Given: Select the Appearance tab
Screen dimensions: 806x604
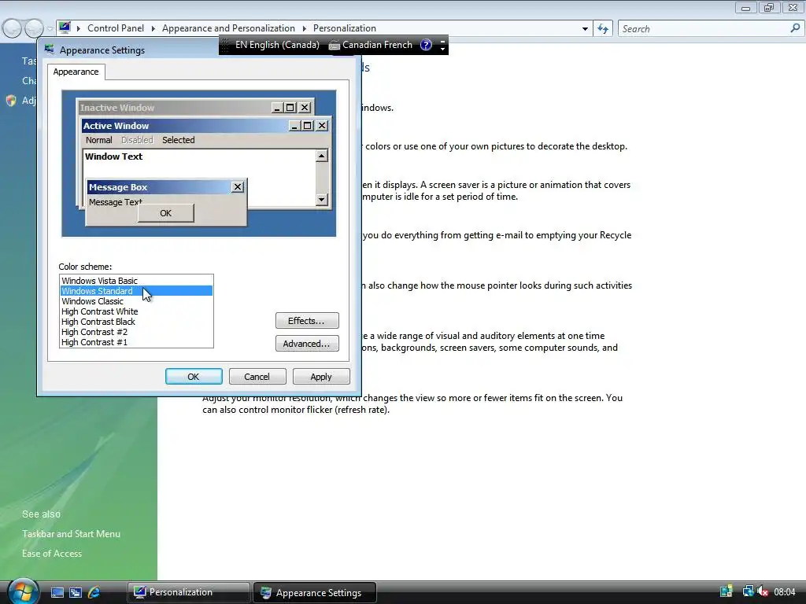Looking at the screenshot, I should point(76,72).
